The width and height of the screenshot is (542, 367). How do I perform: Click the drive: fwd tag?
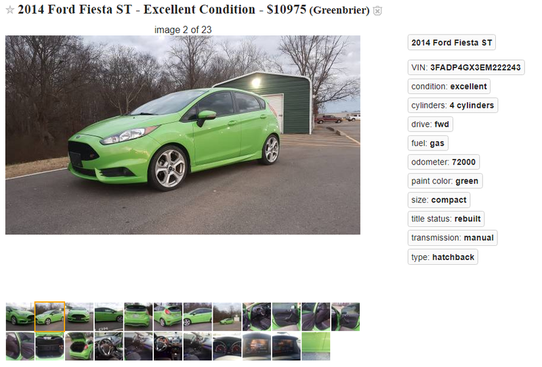pos(430,125)
